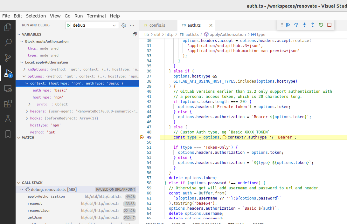Collapse all variables with the collapse icon

[x=135, y=34]
